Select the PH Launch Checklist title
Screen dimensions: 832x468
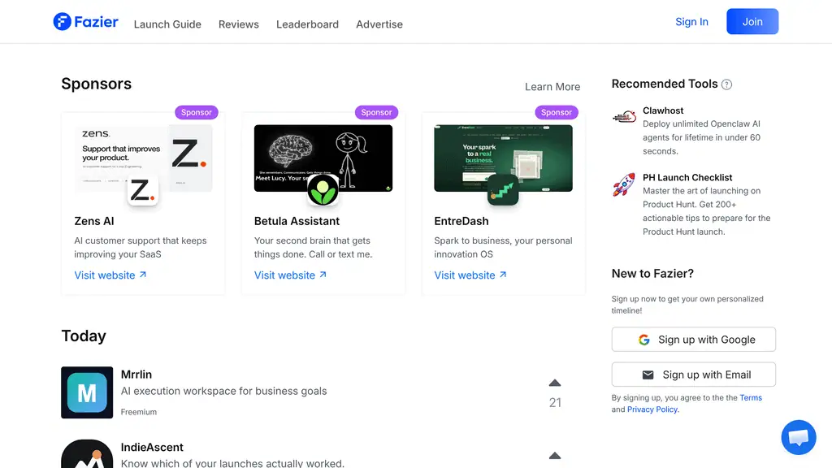(x=687, y=178)
